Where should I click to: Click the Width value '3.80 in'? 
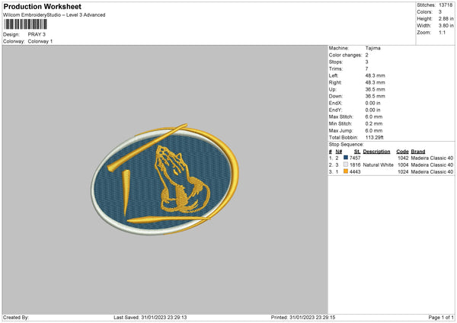[x=446, y=26]
